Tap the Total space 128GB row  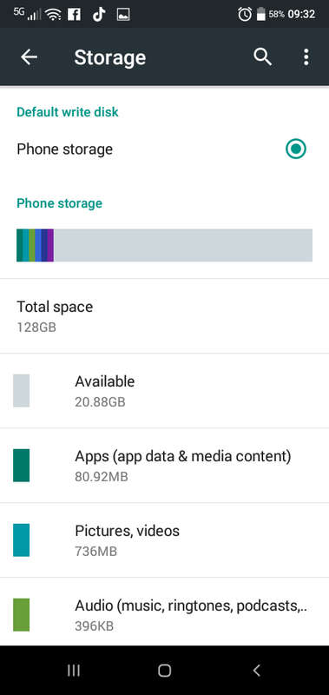click(164, 316)
